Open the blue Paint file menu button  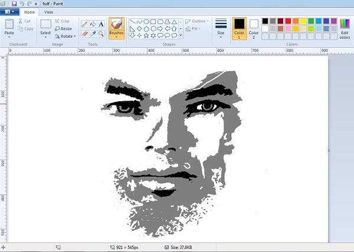coord(9,12)
